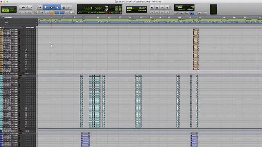Click zoom preset button 1

(20, 13)
